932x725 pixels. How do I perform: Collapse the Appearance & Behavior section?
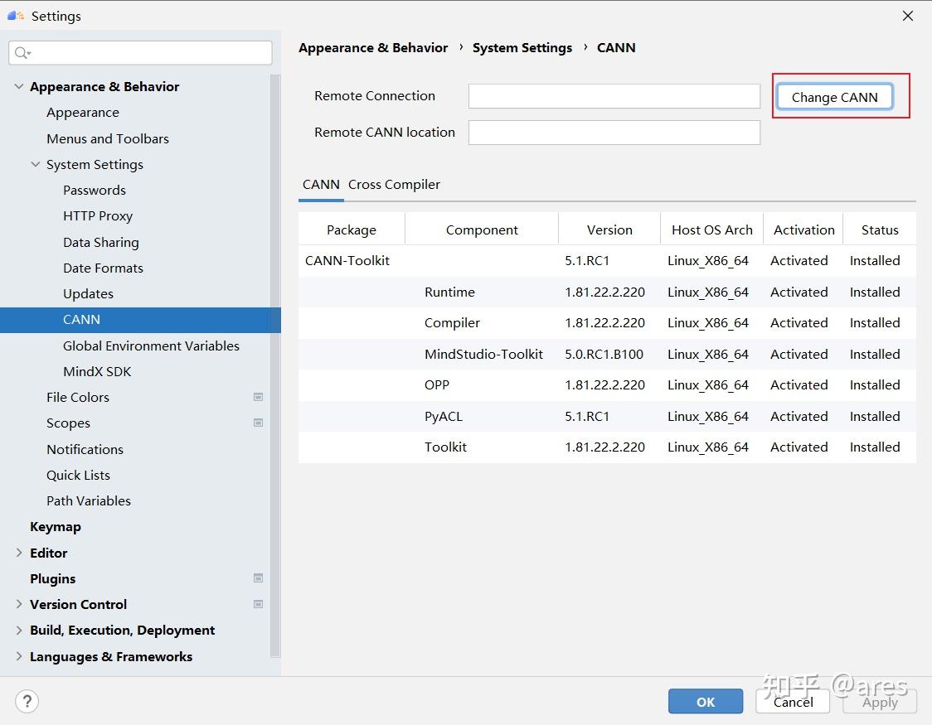pyautogui.click(x=19, y=86)
